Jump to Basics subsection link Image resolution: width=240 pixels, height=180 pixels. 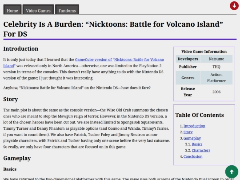tap(197, 144)
